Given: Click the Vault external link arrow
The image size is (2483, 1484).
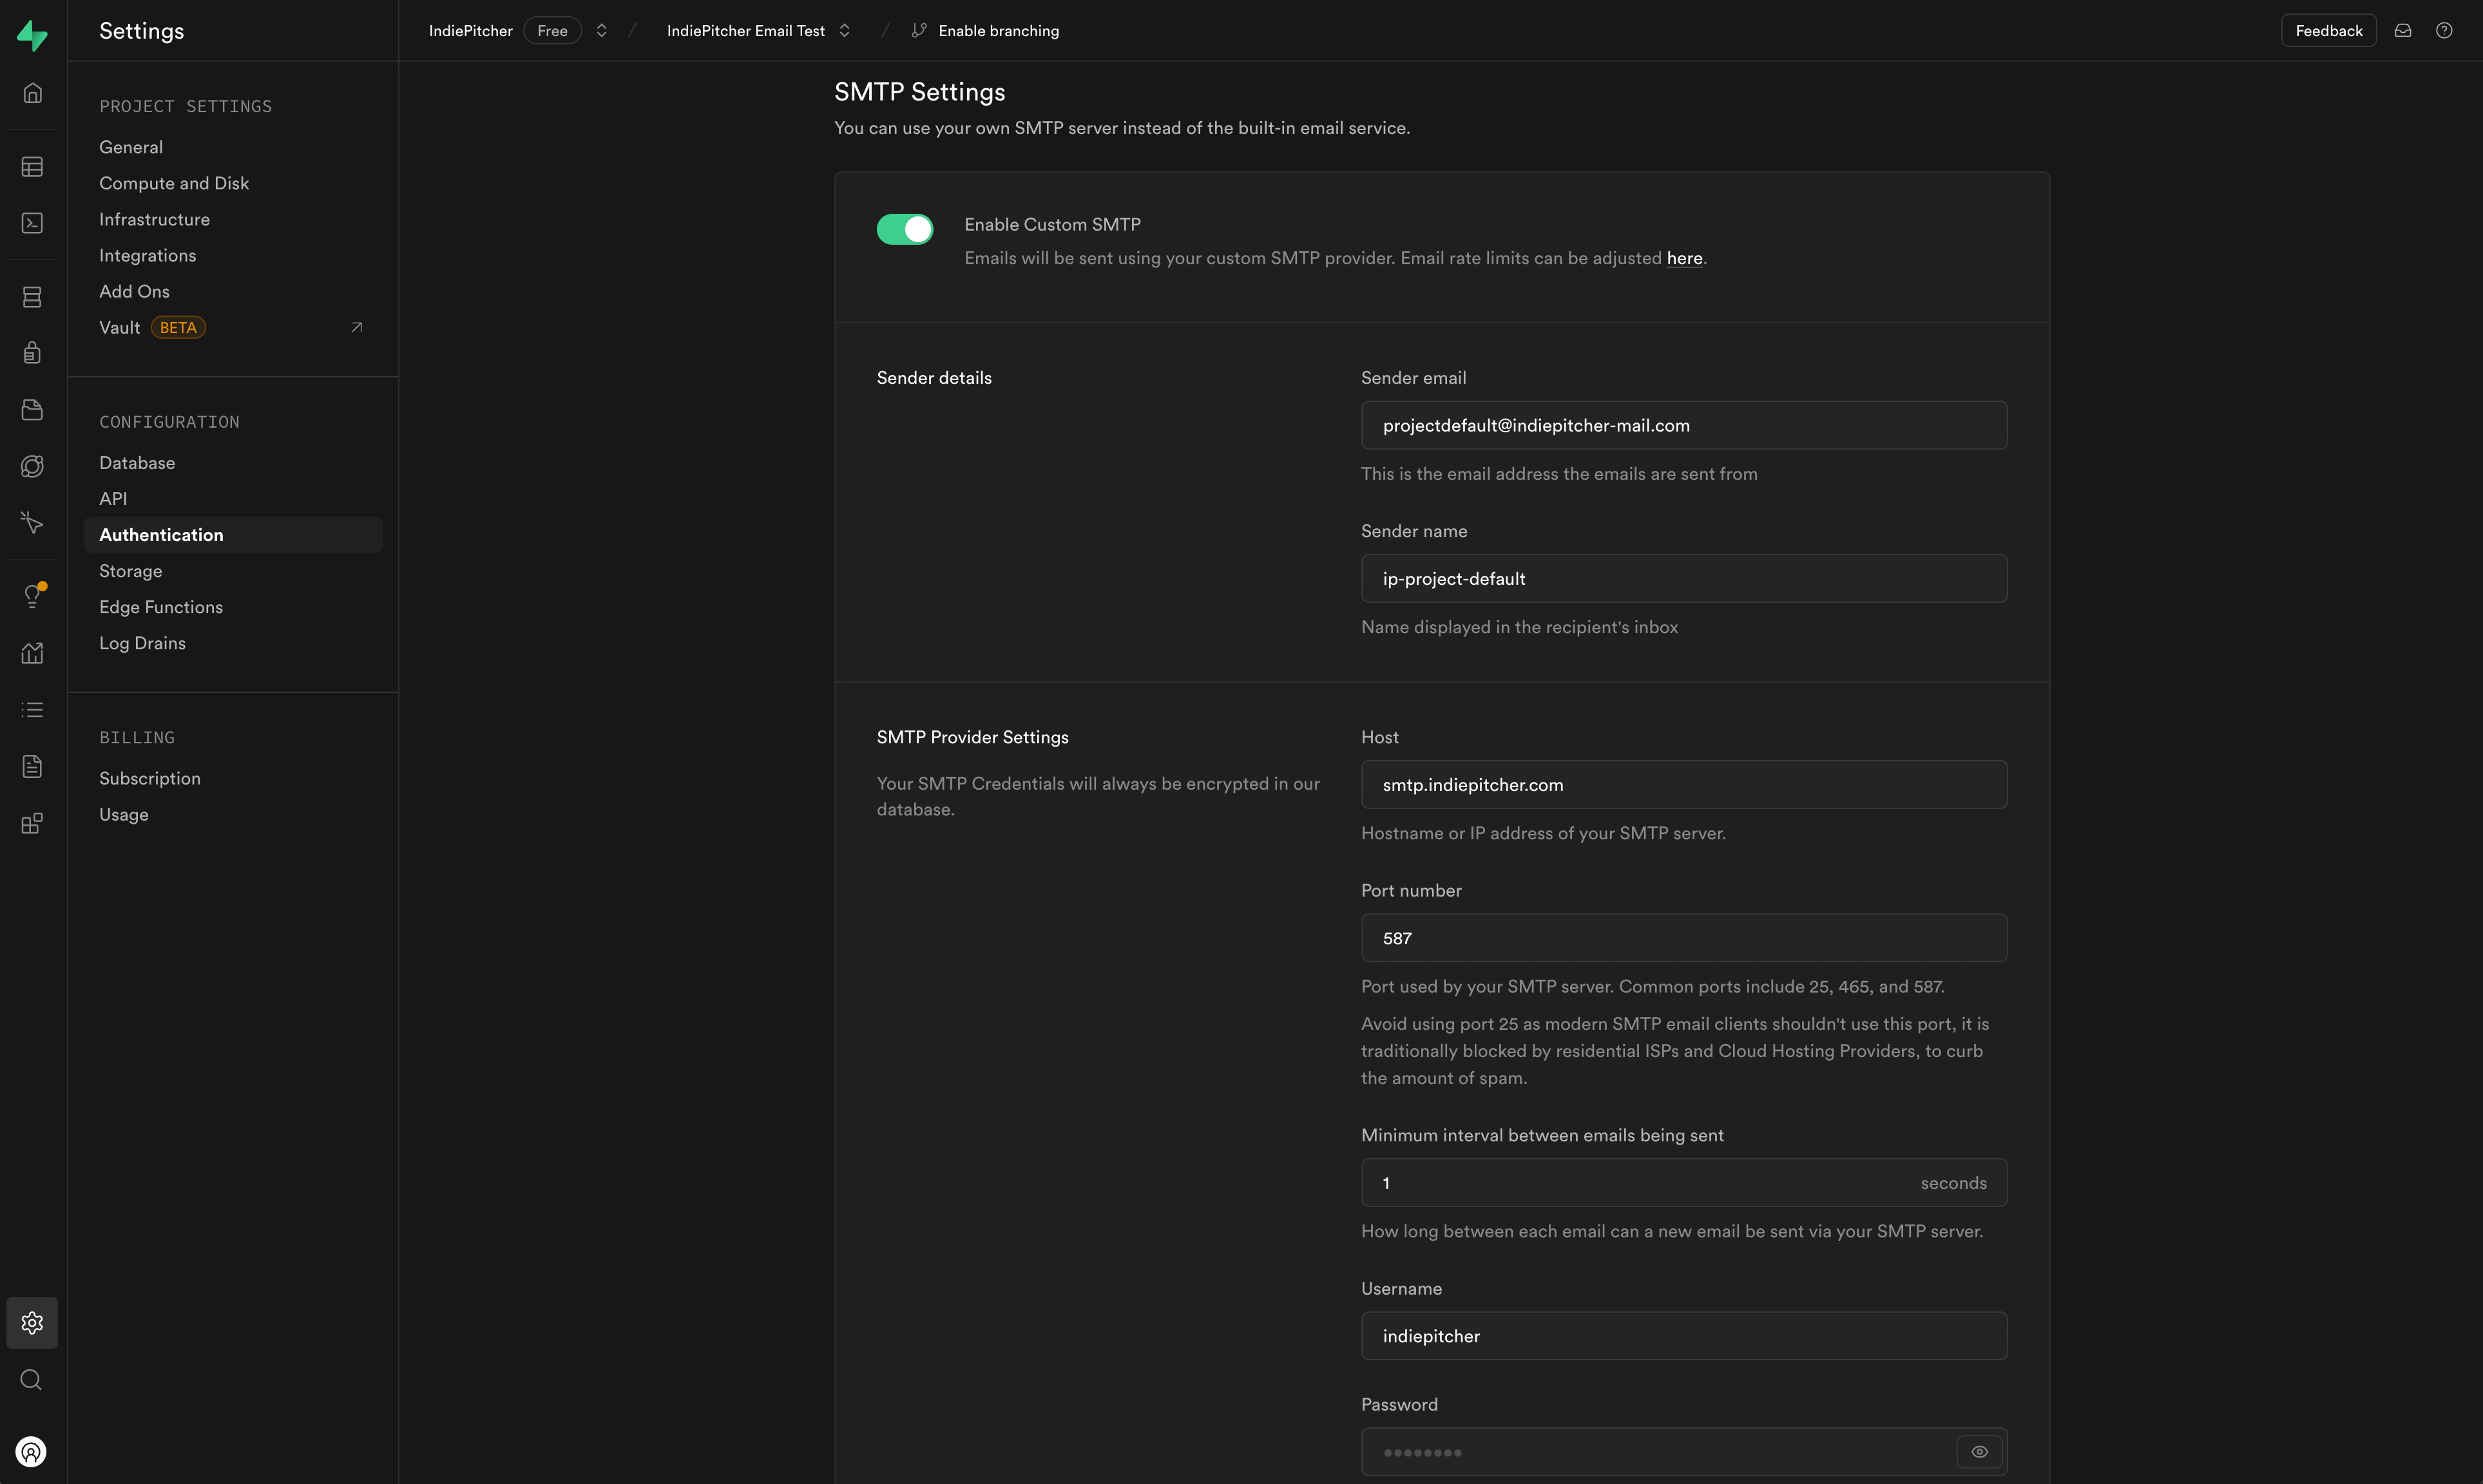Looking at the screenshot, I should pos(357,327).
